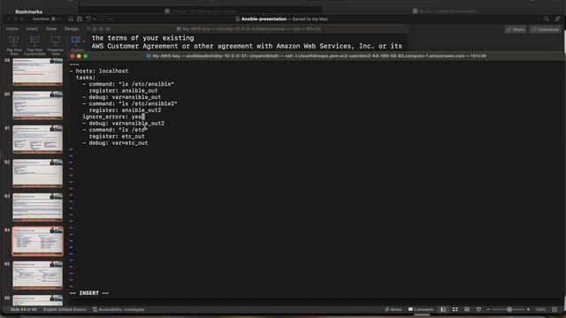Click Notes in the status bar
The image size is (566, 318).
(x=393, y=309)
